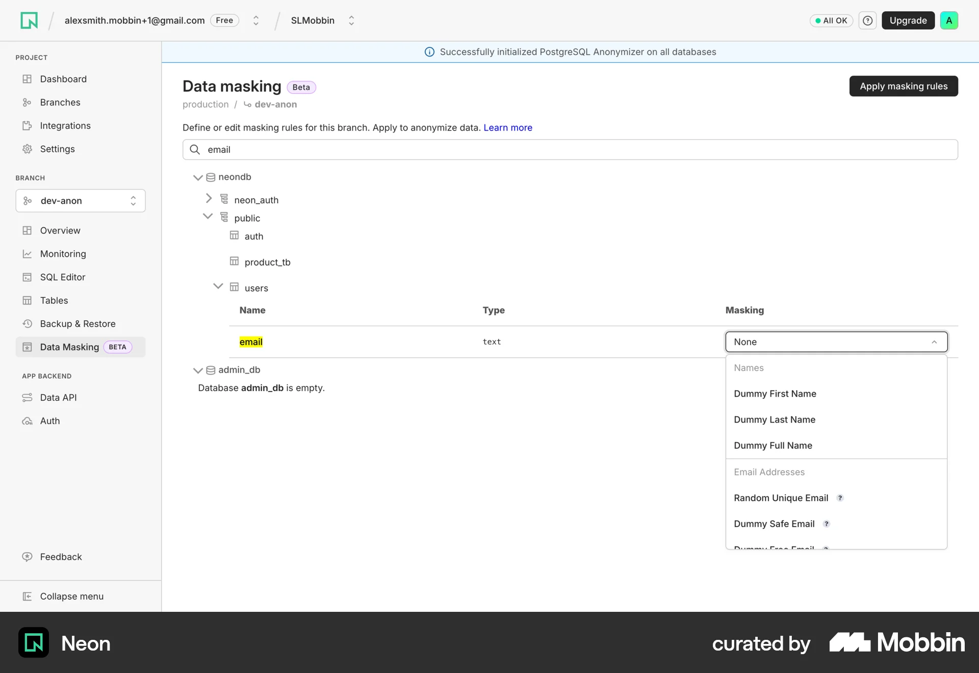Click Apply masking rules button
The width and height of the screenshot is (979, 673).
coord(904,86)
